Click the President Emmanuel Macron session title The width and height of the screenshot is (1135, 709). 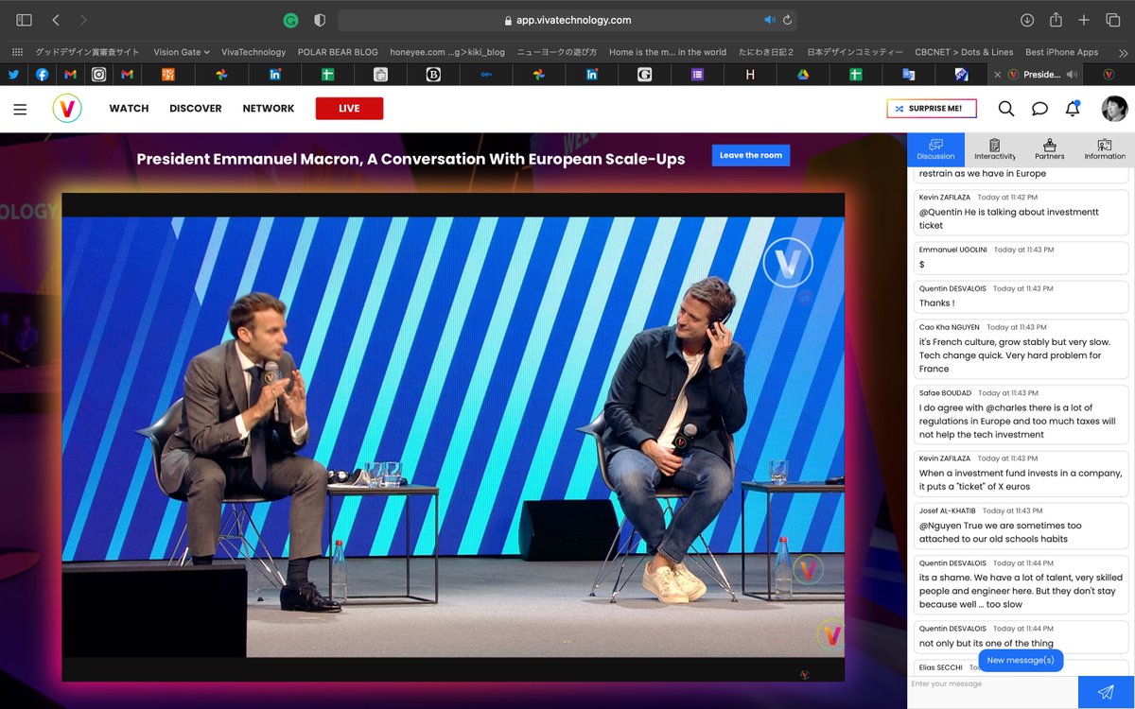(x=410, y=159)
